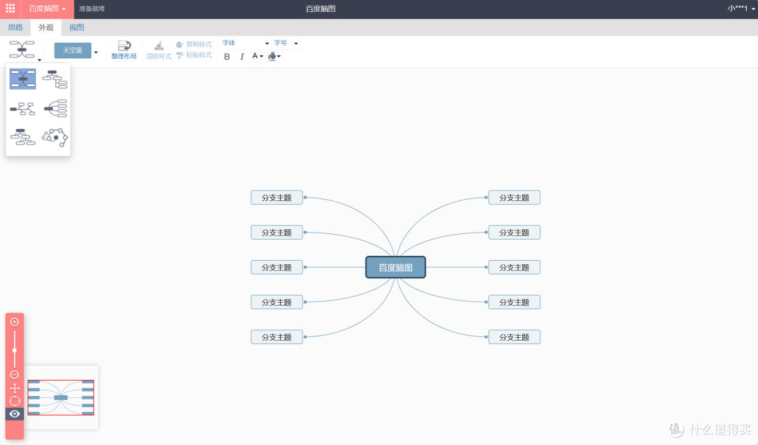Click the 百度脑图 document title
Viewport: 758px width, 445px height.
(321, 8)
